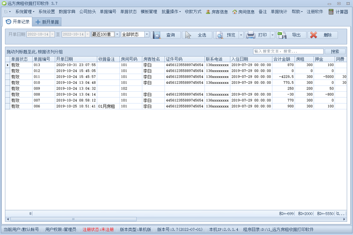
Task: Click the search text input field
Action: (x=288, y=52)
